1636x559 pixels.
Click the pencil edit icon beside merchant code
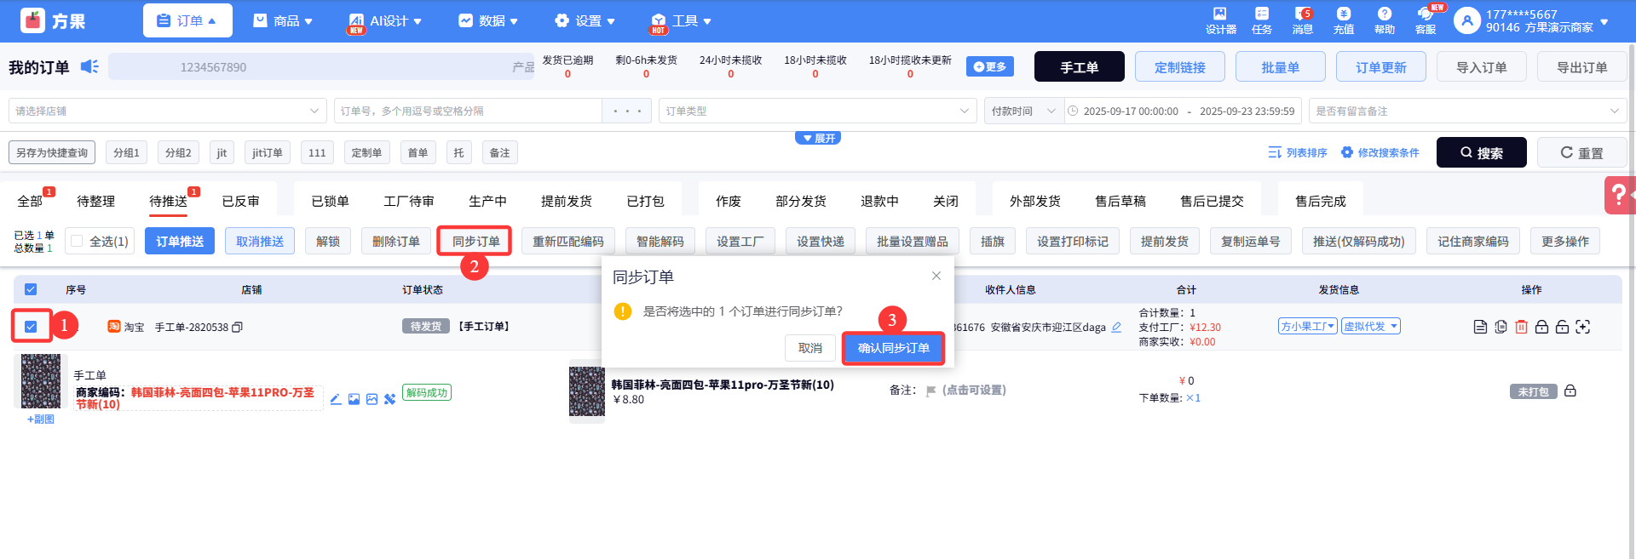tap(336, 399)
